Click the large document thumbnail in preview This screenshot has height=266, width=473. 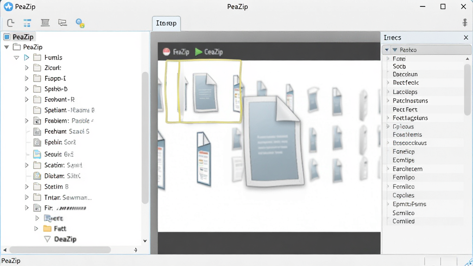pyautogui.click(x=273, y=141)
